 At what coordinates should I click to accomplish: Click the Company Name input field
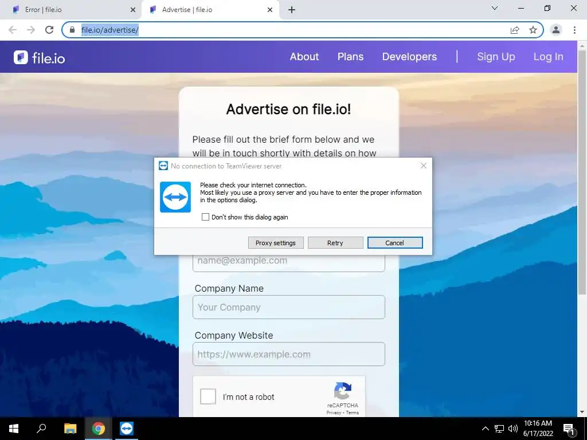point(289,307)
